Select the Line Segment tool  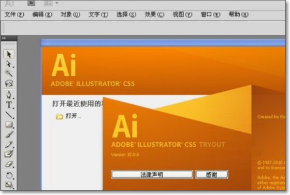click(x=9, y=115)
